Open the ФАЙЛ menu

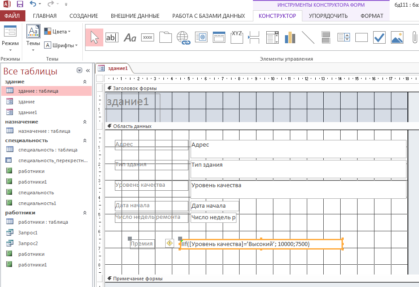coord(12,16)
